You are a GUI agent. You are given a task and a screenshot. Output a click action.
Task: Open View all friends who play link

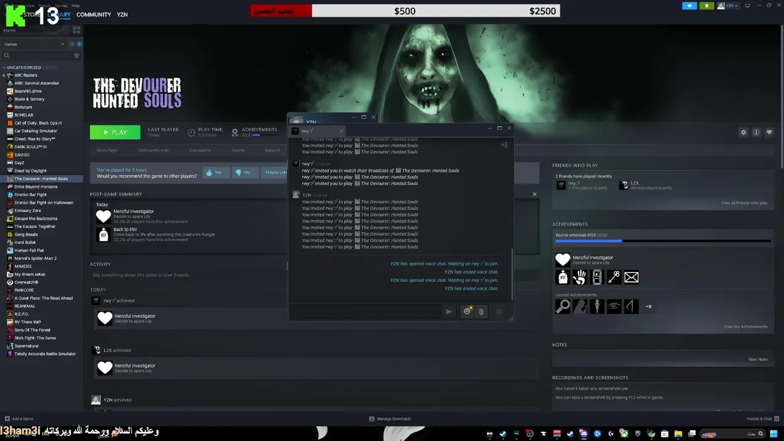pyautogui.click(x=744, y=203)
